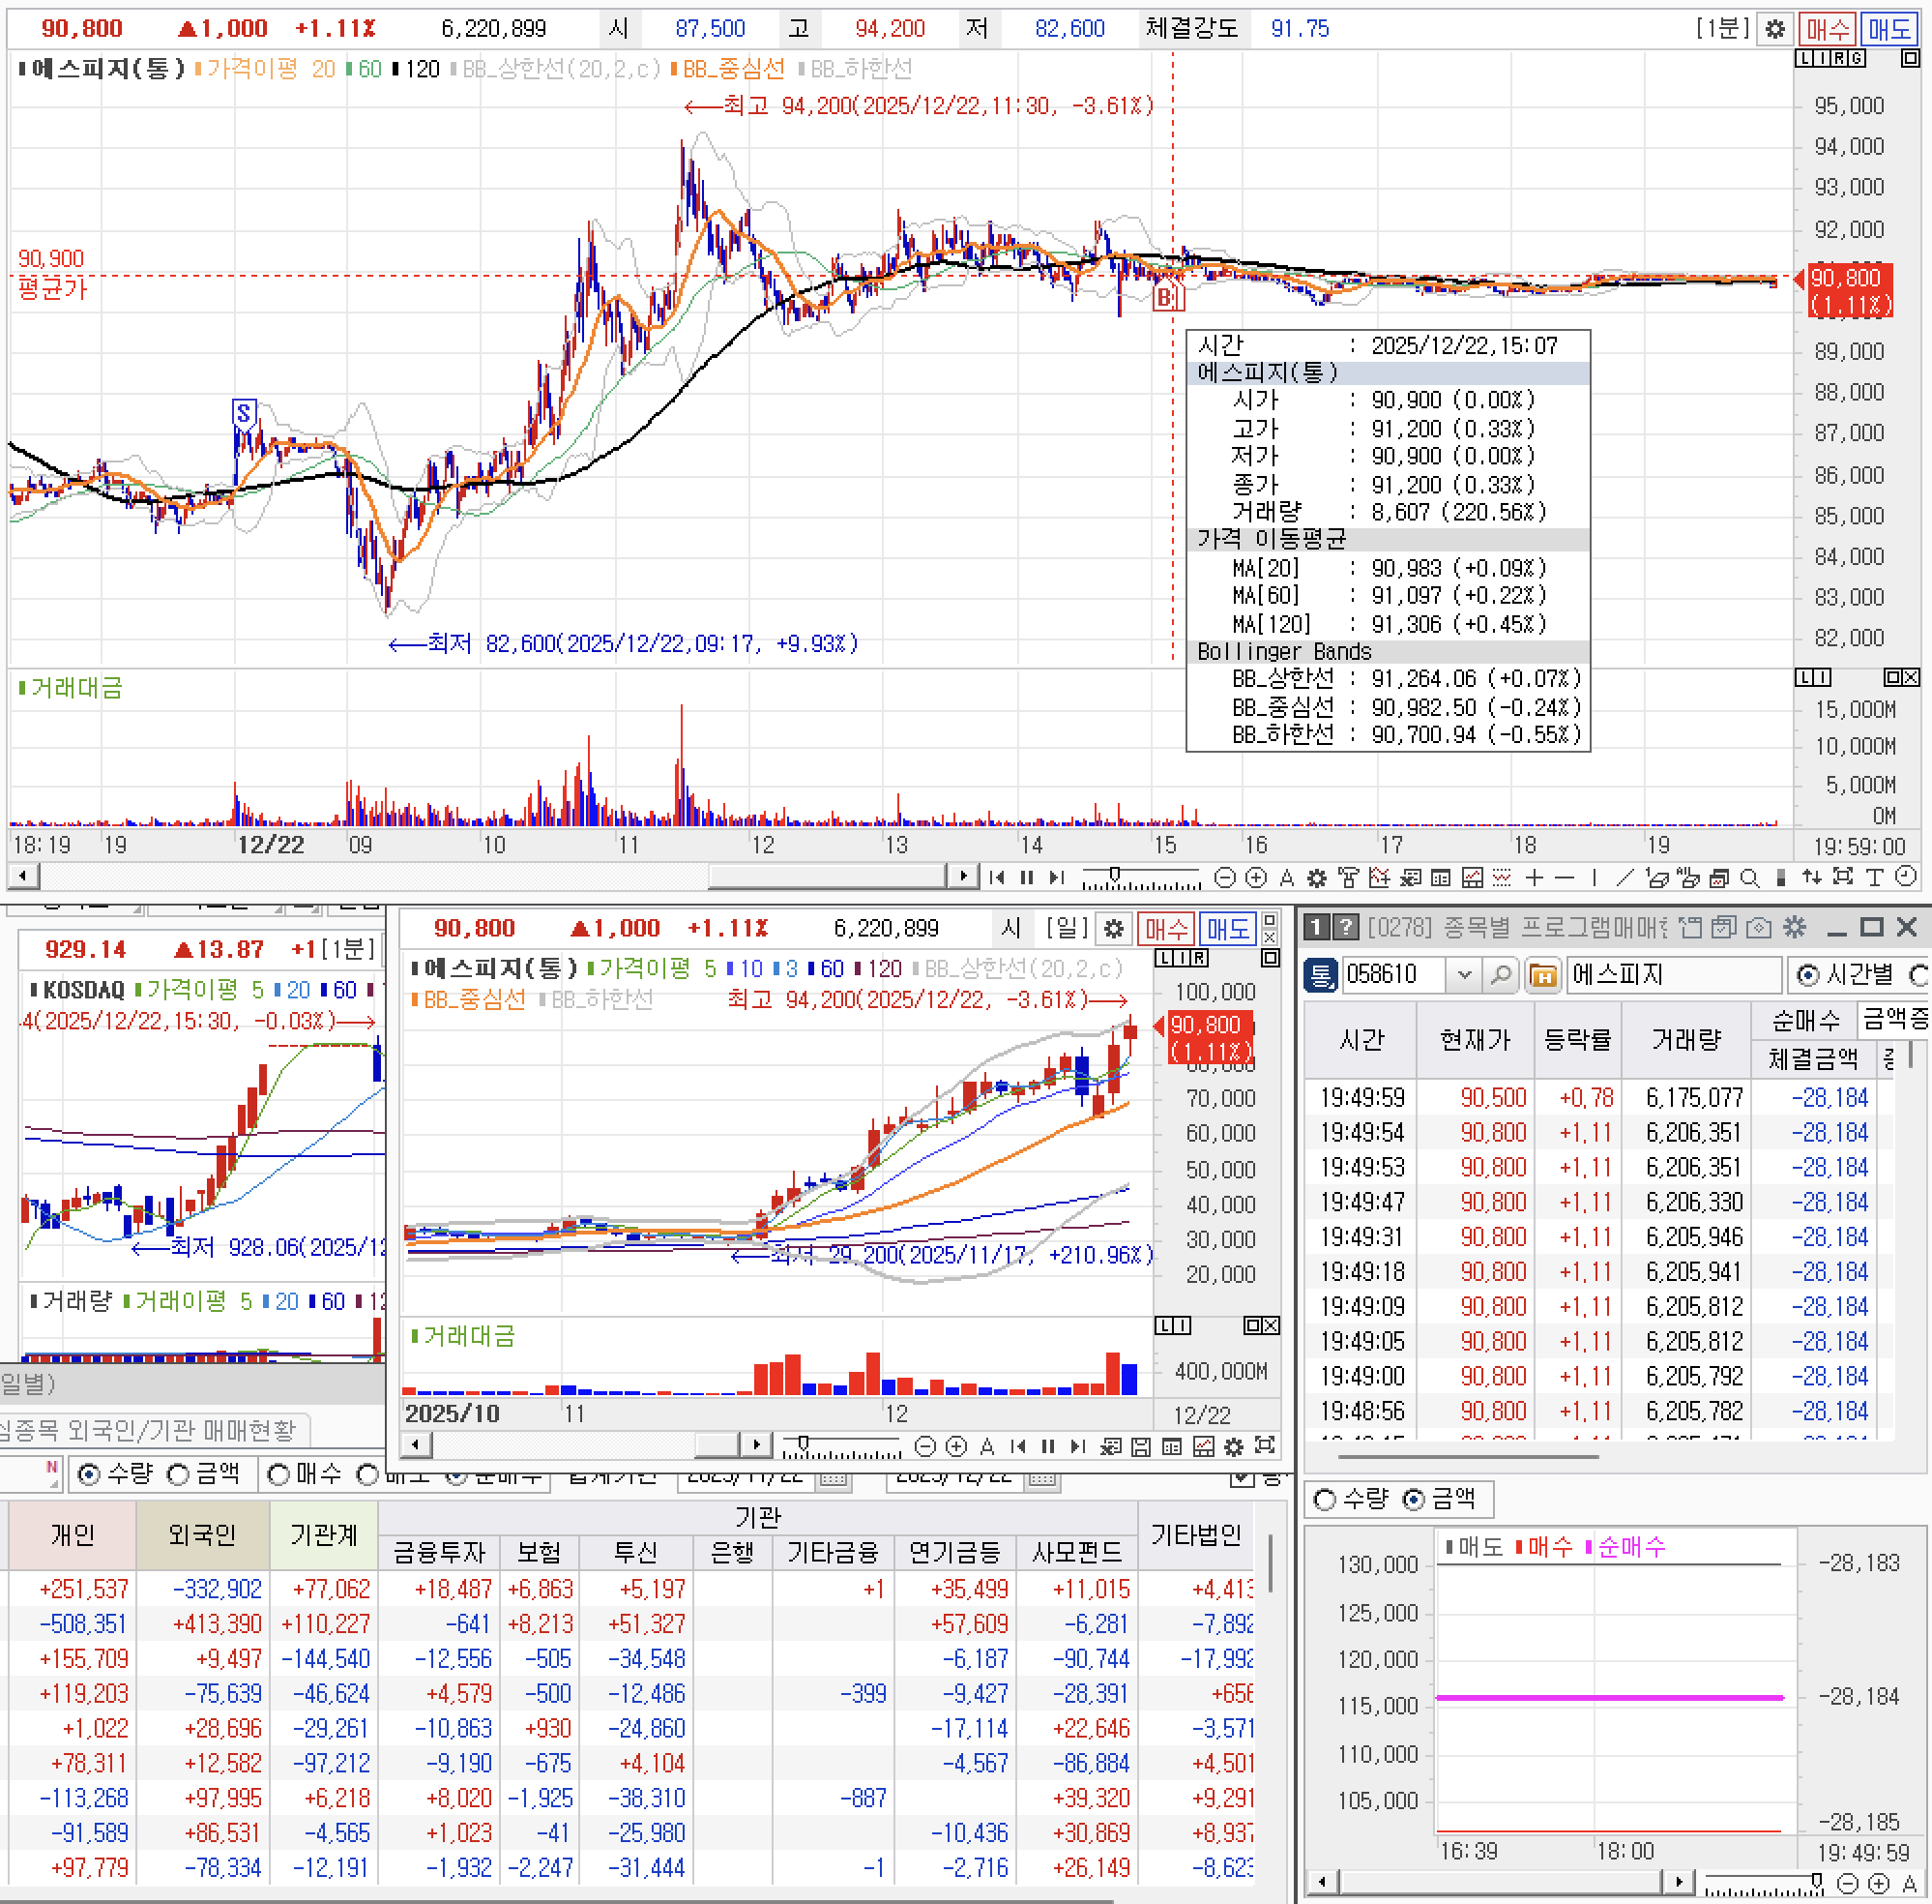This screenshot has width=1932, height=1904.
Task: Select the 수량 radio in investor panel
Action: click(90, 1474)
